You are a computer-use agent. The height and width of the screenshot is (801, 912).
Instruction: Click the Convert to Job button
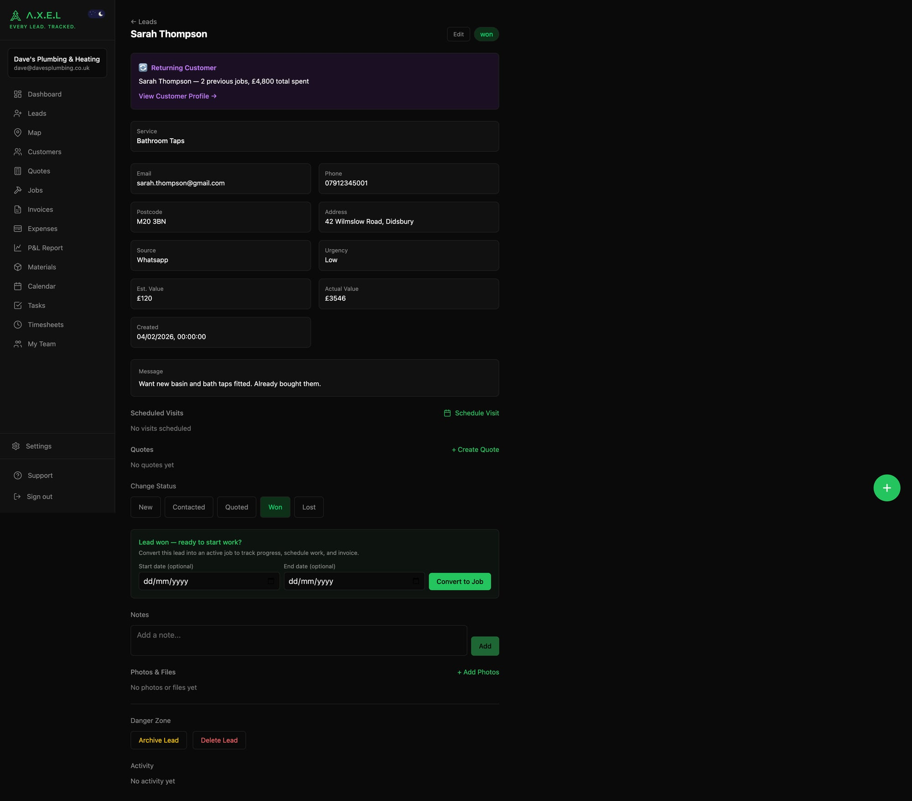(x=460, y=581)
